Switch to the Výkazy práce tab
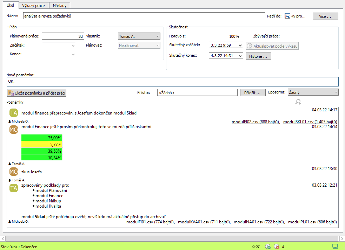 (x=34, y=5)
